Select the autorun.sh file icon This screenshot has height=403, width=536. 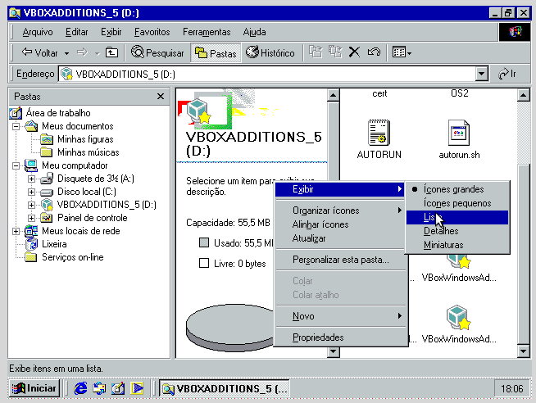point(459,134)
